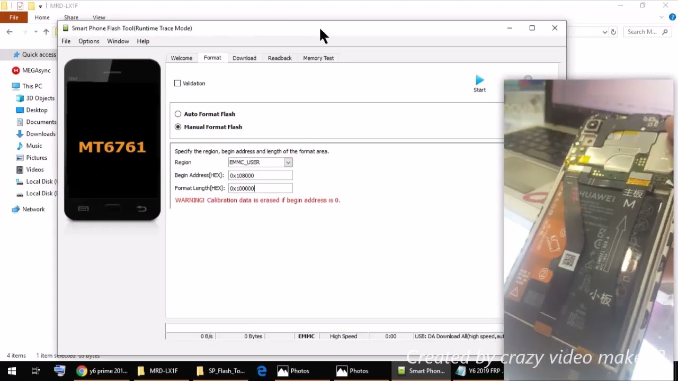Refresh the Explorer folder view

613,32
